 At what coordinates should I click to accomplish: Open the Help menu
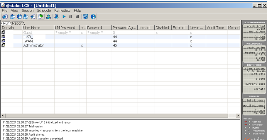pos(77,11)
